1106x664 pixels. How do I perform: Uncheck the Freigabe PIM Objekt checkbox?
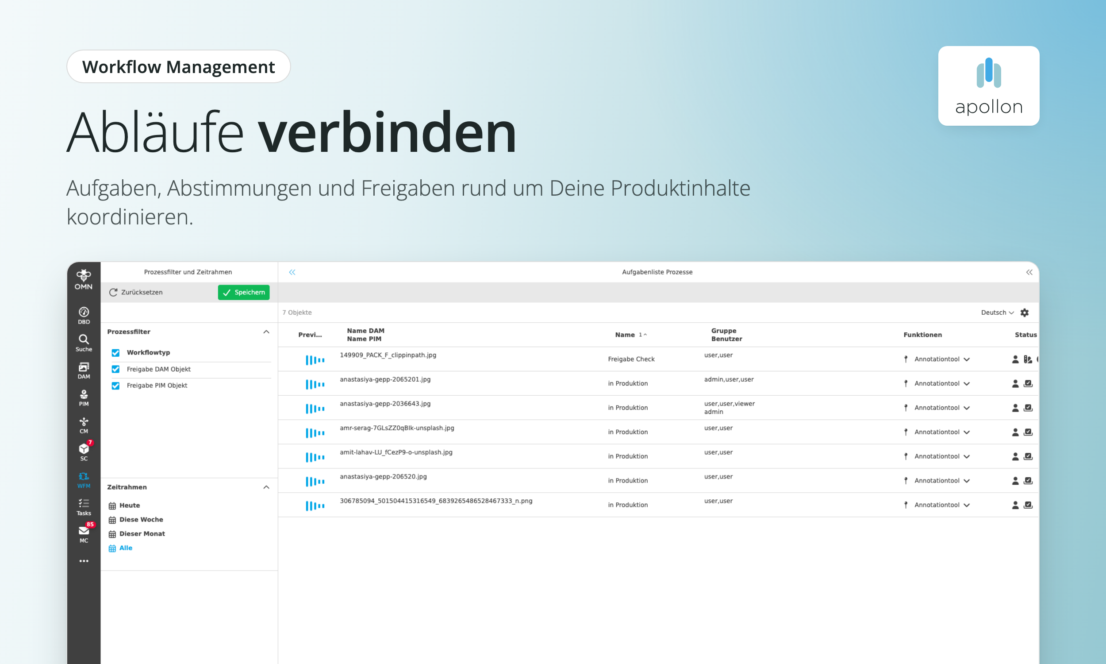(116, 386)
